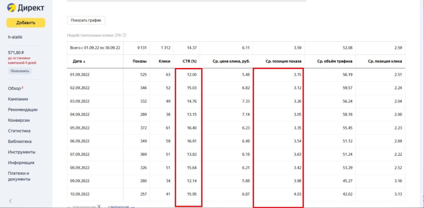Click the Yandex Direct logo
This screenshot has height=208, width=424.
(x=26, y=8)
